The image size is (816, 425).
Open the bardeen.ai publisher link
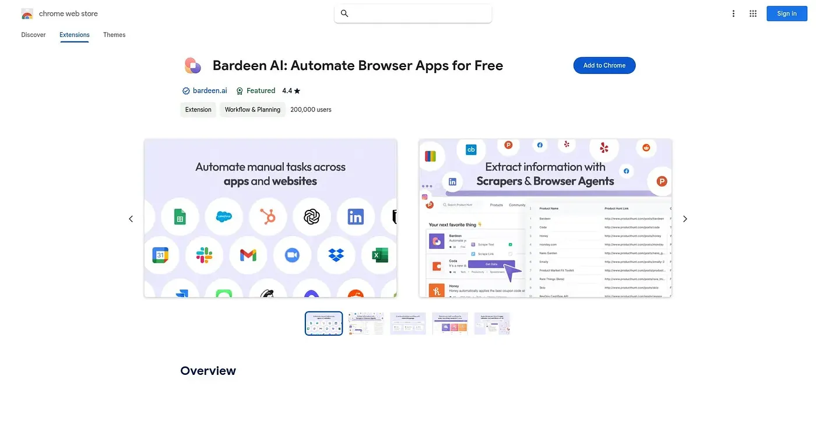[x=210, y=91]
